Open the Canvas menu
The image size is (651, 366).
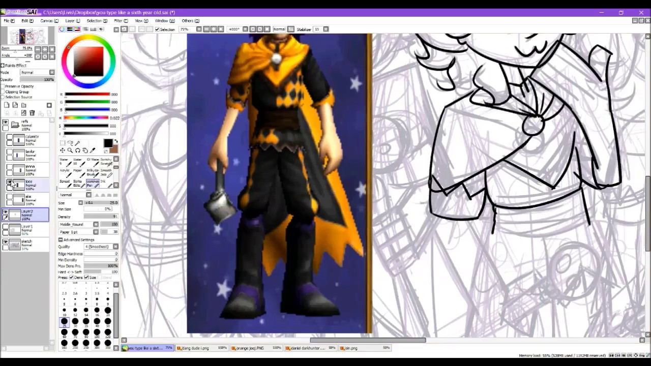point(49,21)
